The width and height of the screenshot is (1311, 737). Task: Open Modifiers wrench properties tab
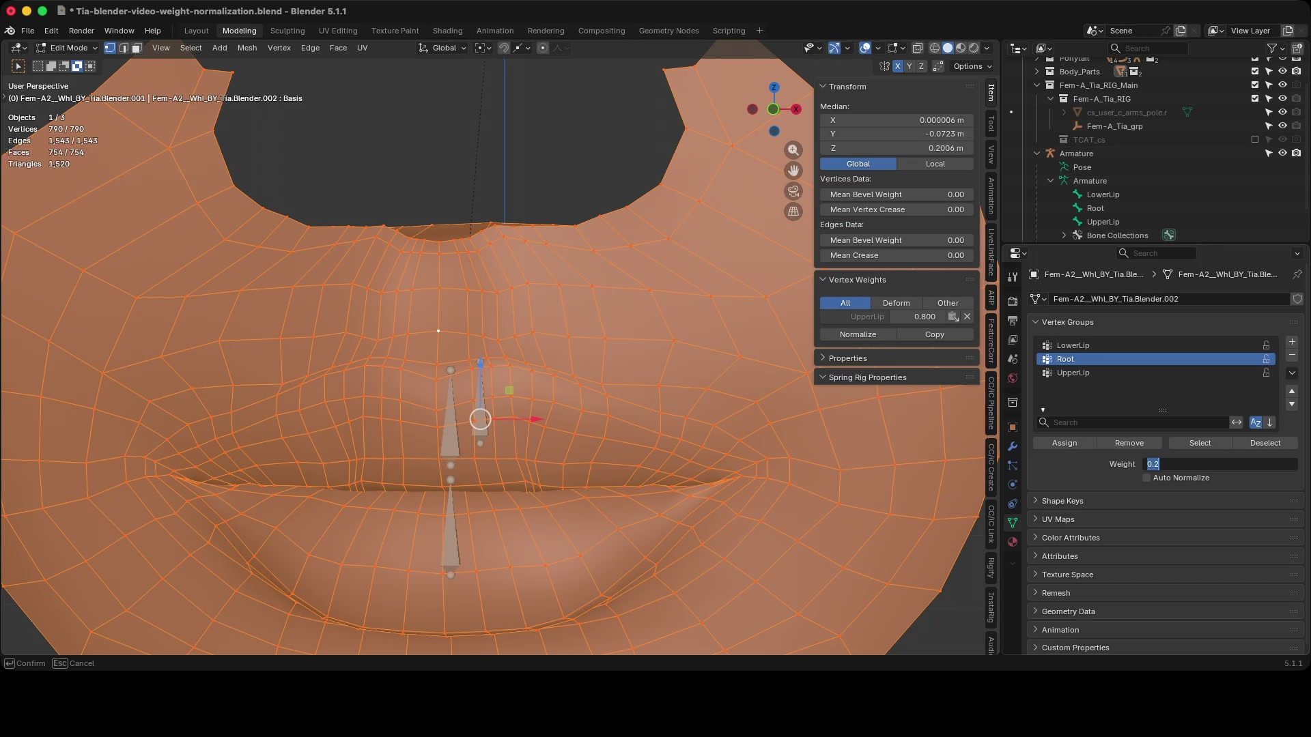coord(1013,446)
